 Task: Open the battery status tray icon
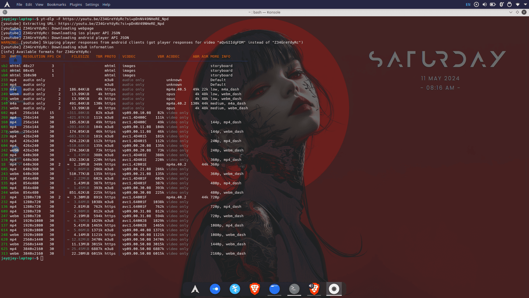click(493, 4)
